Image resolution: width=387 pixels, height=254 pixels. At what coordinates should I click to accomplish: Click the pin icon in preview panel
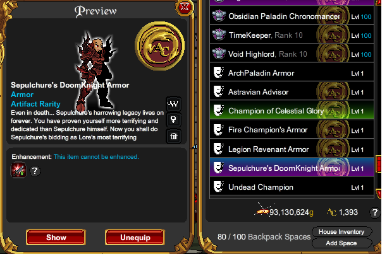173,120
